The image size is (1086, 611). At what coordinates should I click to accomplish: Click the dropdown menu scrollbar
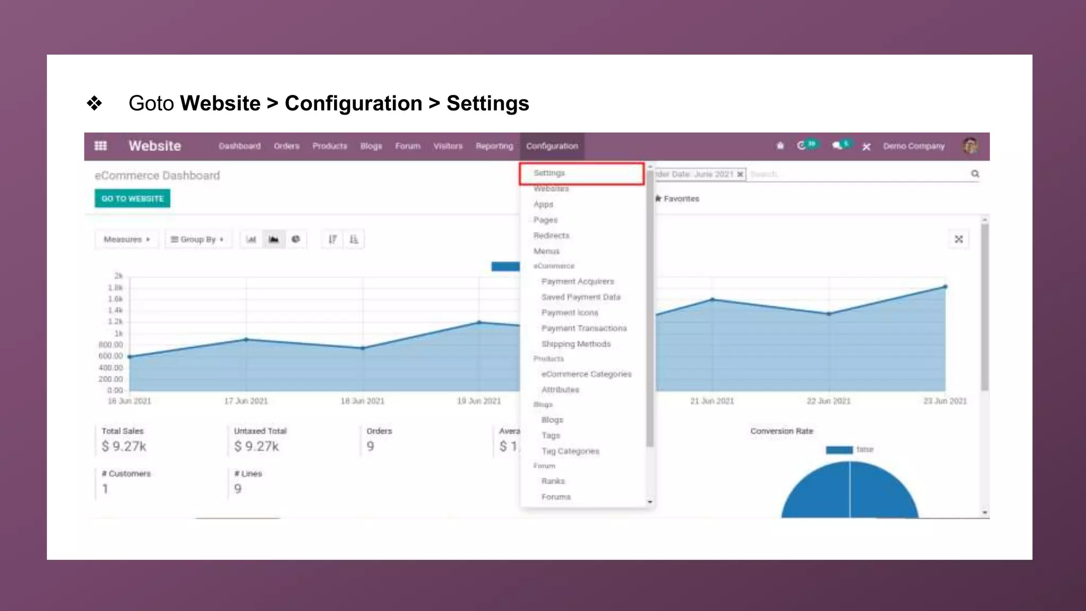click(x=650, y=309)
